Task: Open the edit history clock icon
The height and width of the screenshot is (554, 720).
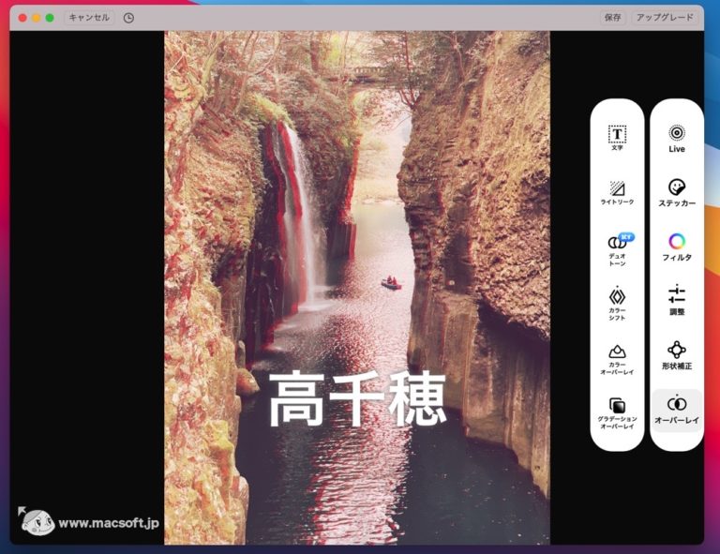Action: click(x=128, y=17)
